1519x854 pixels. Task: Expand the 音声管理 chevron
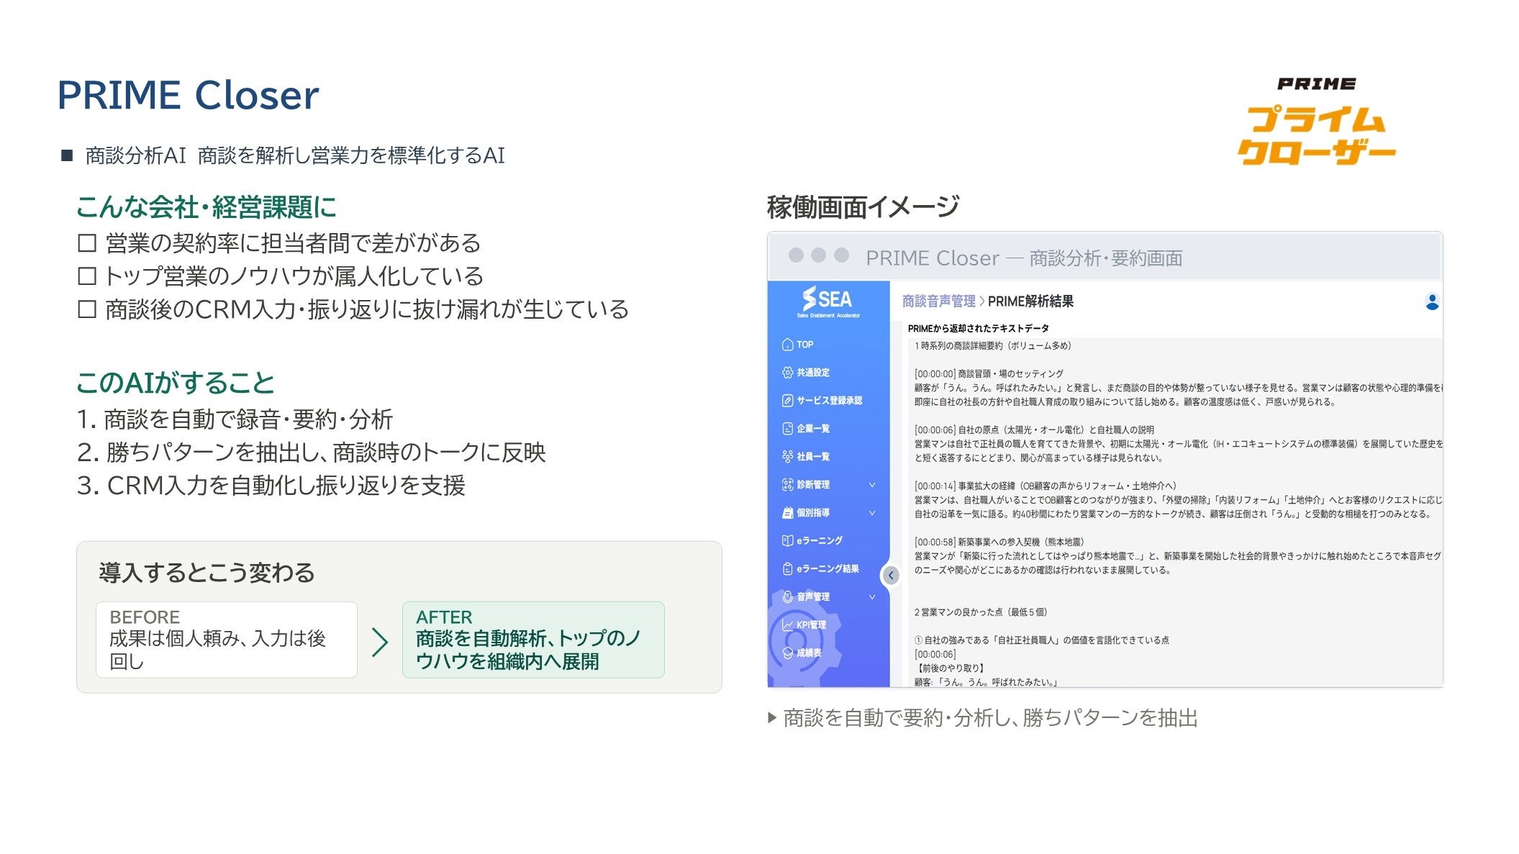coord(872,597)
